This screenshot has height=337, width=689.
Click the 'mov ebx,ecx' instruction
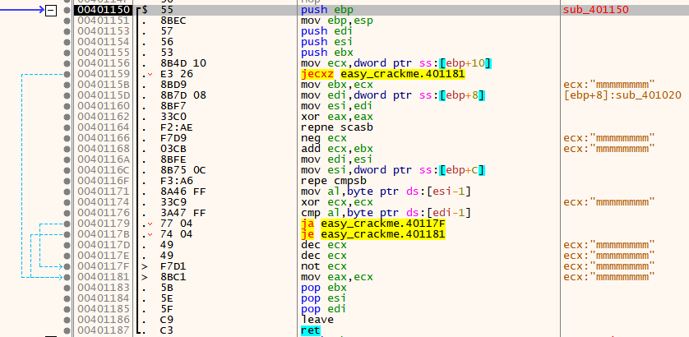[337, 85]
